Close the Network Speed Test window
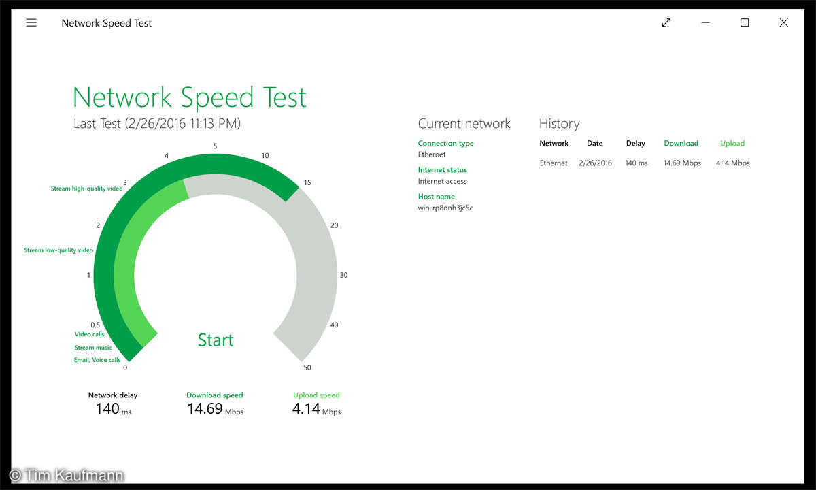This screenshot has height=490, width=816. coord(783,22)
